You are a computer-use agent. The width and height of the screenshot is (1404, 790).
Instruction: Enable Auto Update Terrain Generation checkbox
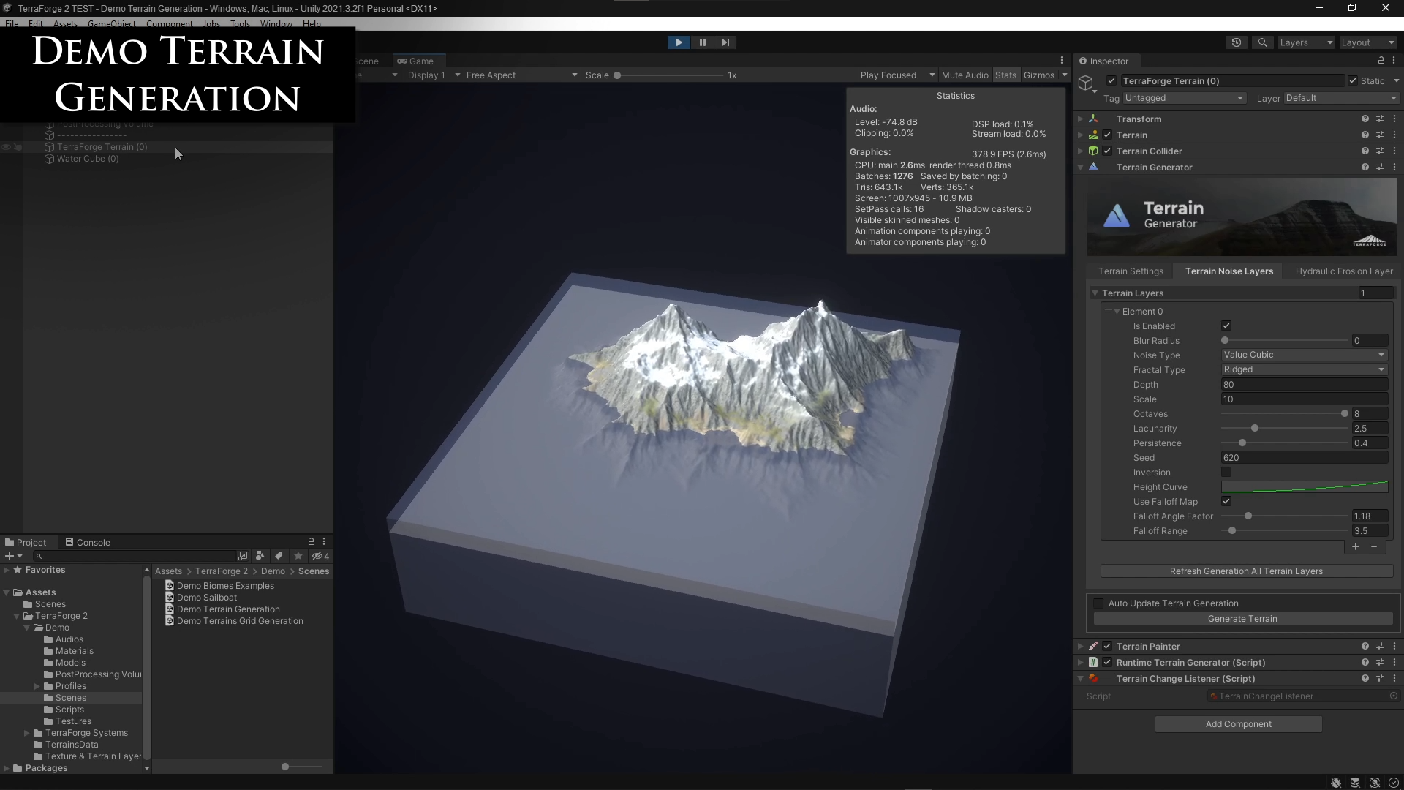point(1098,603)
